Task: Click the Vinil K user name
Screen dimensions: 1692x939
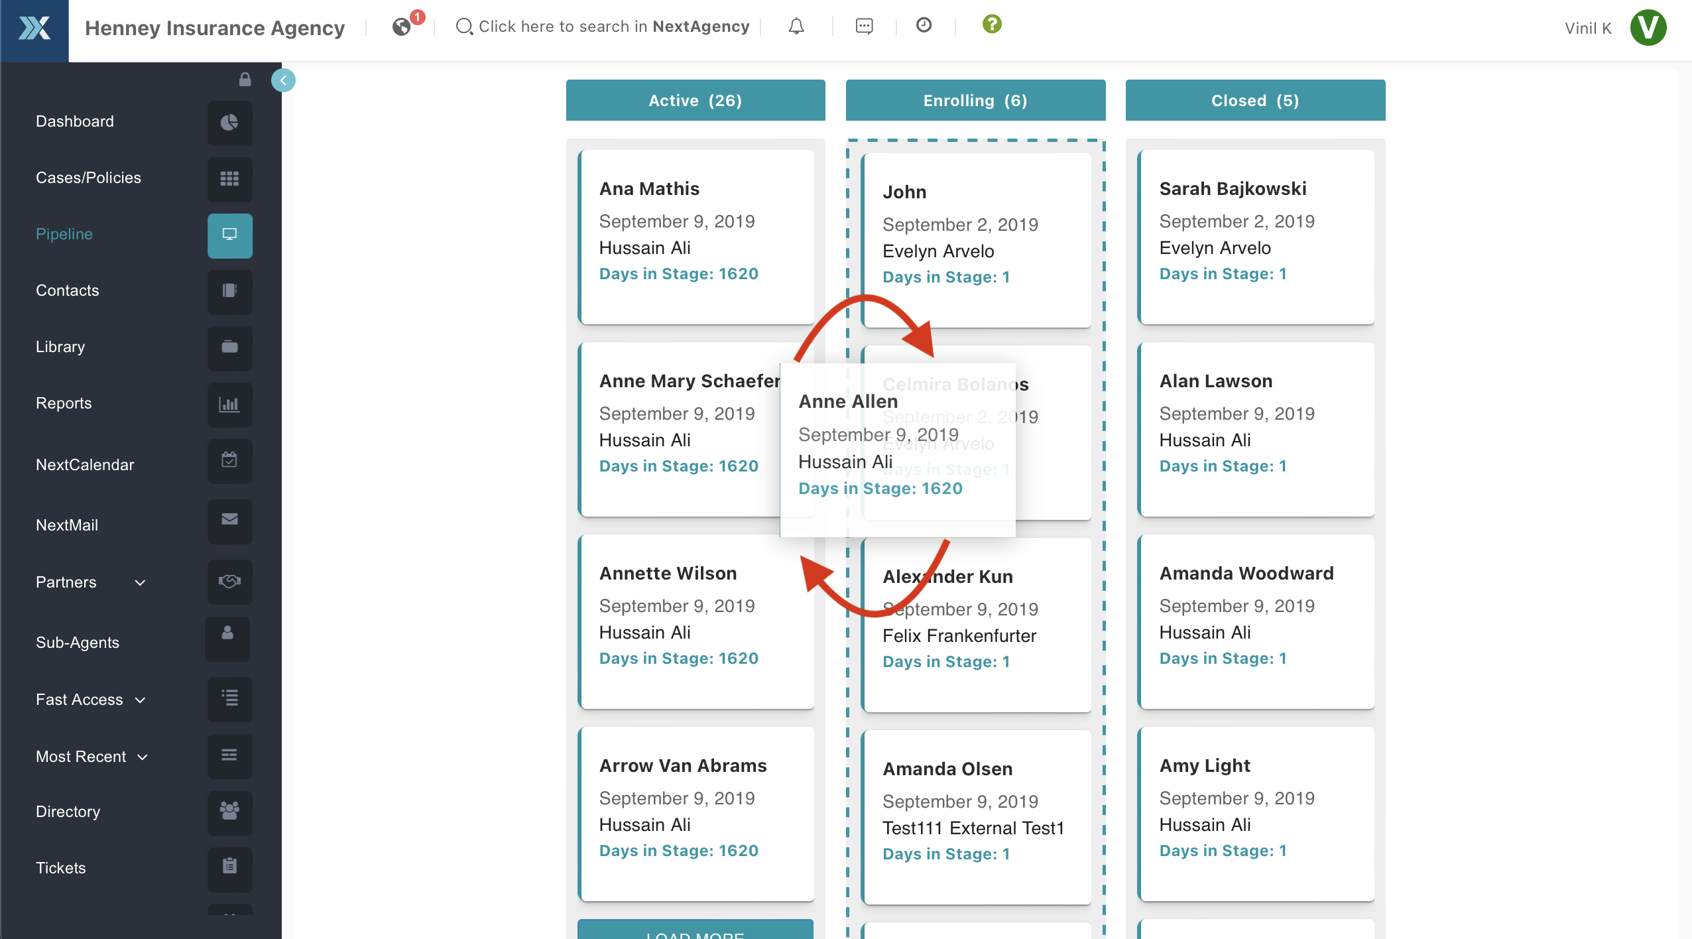Action: (x=1588, y=29)
